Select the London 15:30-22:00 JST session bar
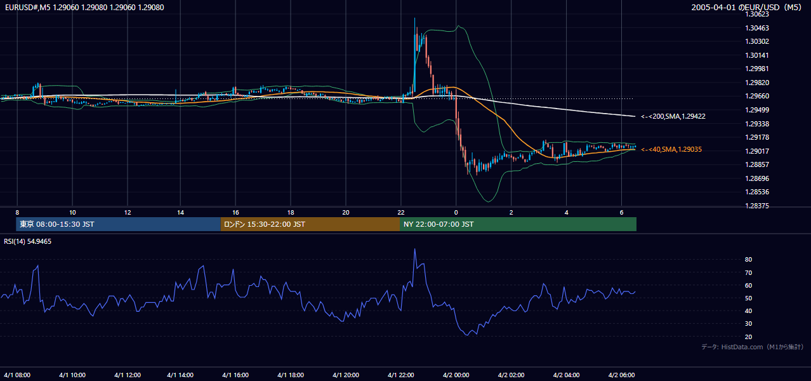 (x=310, y=224)
